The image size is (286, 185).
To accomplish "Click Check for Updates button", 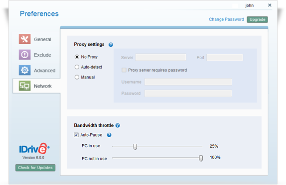I will [35, 168].
